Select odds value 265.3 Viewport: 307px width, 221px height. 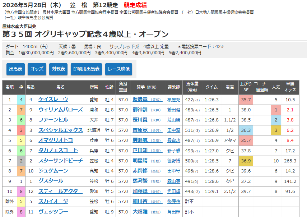pos(290,161)
